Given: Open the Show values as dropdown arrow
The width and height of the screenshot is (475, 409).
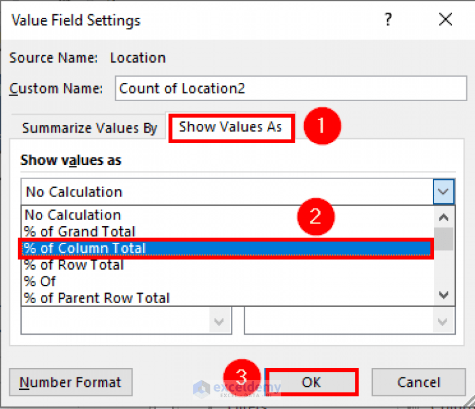Looking at the screenshot, I should (443, 191).
